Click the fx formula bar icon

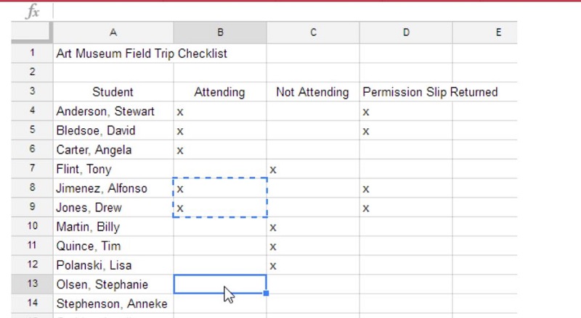click(x=32, y=11)
